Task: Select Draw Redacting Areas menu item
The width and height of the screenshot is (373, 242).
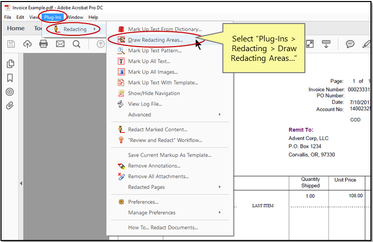Action: pyautogui.click(x=155, y=39)
